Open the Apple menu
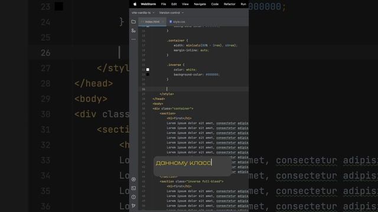 [x=135, y=4]
